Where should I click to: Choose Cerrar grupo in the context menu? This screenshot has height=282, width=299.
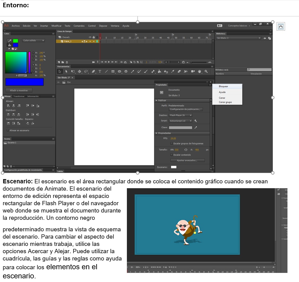[x=227, y=102]
